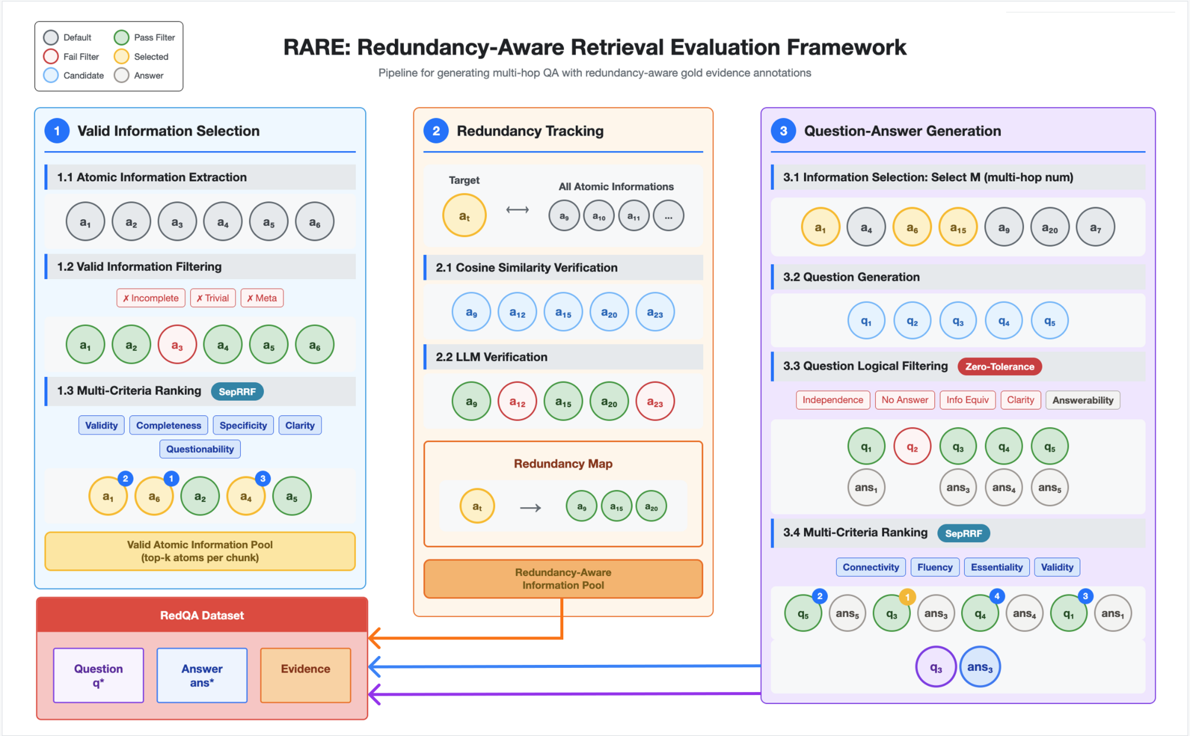Click the red a₃ fail-filter circle
This screenshot has width=1190, height=736.
pos(177,344)
